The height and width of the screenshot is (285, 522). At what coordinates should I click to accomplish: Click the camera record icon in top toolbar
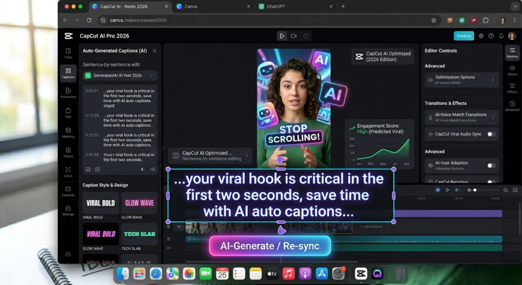(x=294, y=36)
